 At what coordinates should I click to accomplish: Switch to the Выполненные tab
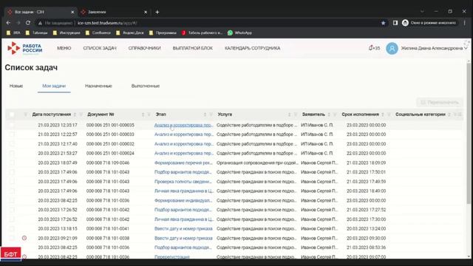click(x=146, y=86)
